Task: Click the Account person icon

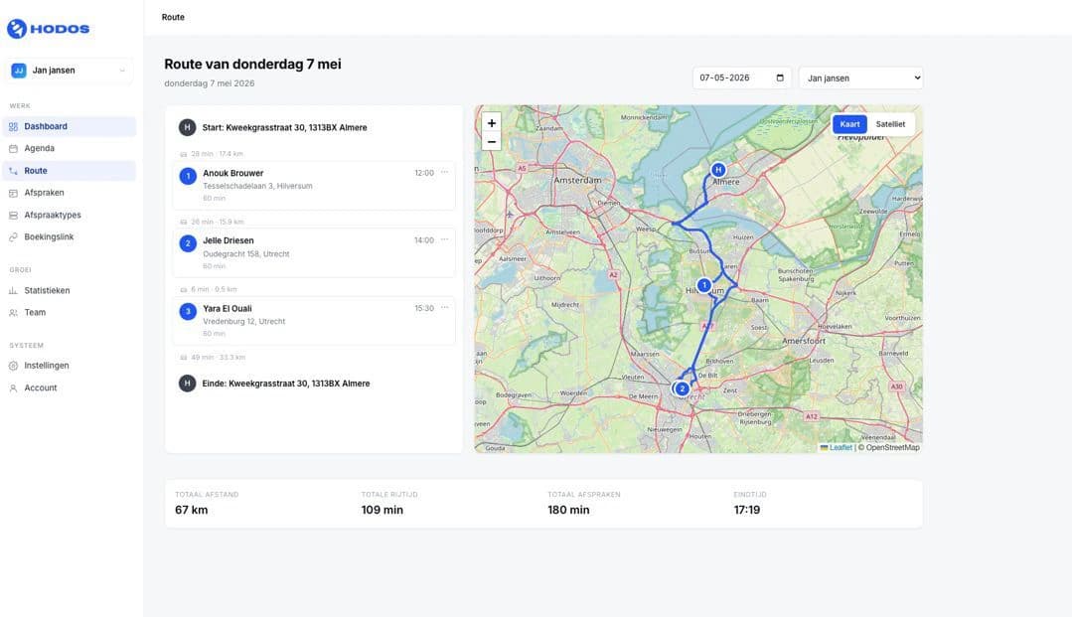Action: [x=13, y=387]
